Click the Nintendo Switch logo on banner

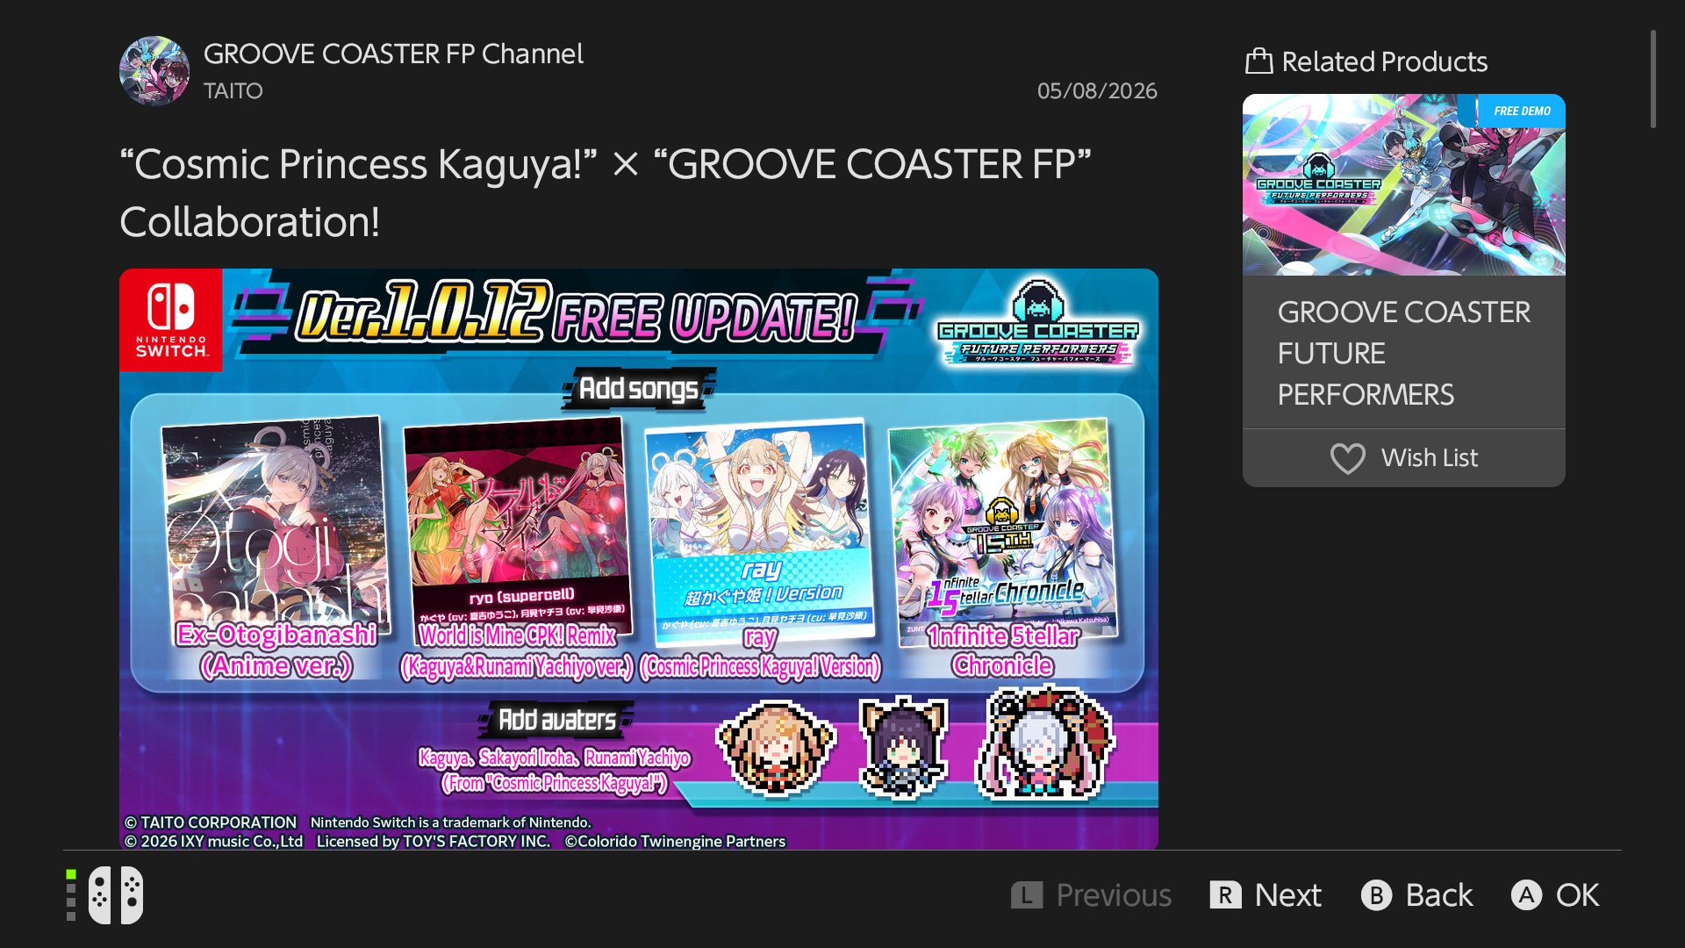click(x=171, y=320)
